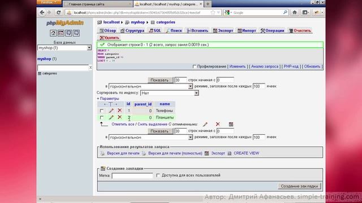
Task: Check the checkbox for row Планшеты
Action: click(x=102, y=117)
